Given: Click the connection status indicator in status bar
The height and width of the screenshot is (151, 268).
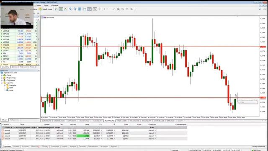Looking at the screenshot, I should click(x=256, y=150).
